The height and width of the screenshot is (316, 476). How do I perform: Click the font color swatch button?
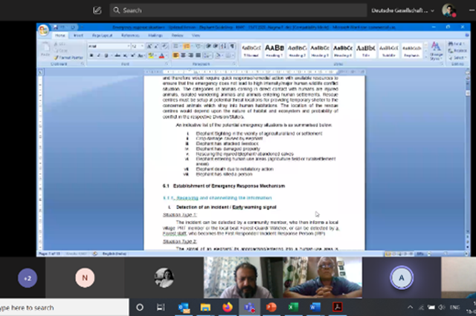click(x=161, y=55)
